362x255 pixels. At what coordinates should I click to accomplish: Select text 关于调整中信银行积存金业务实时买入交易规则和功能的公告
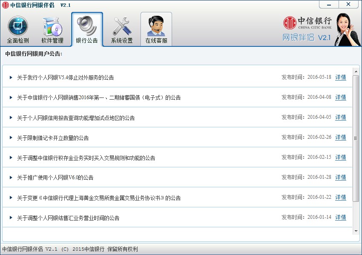click(x=86, y=158)
